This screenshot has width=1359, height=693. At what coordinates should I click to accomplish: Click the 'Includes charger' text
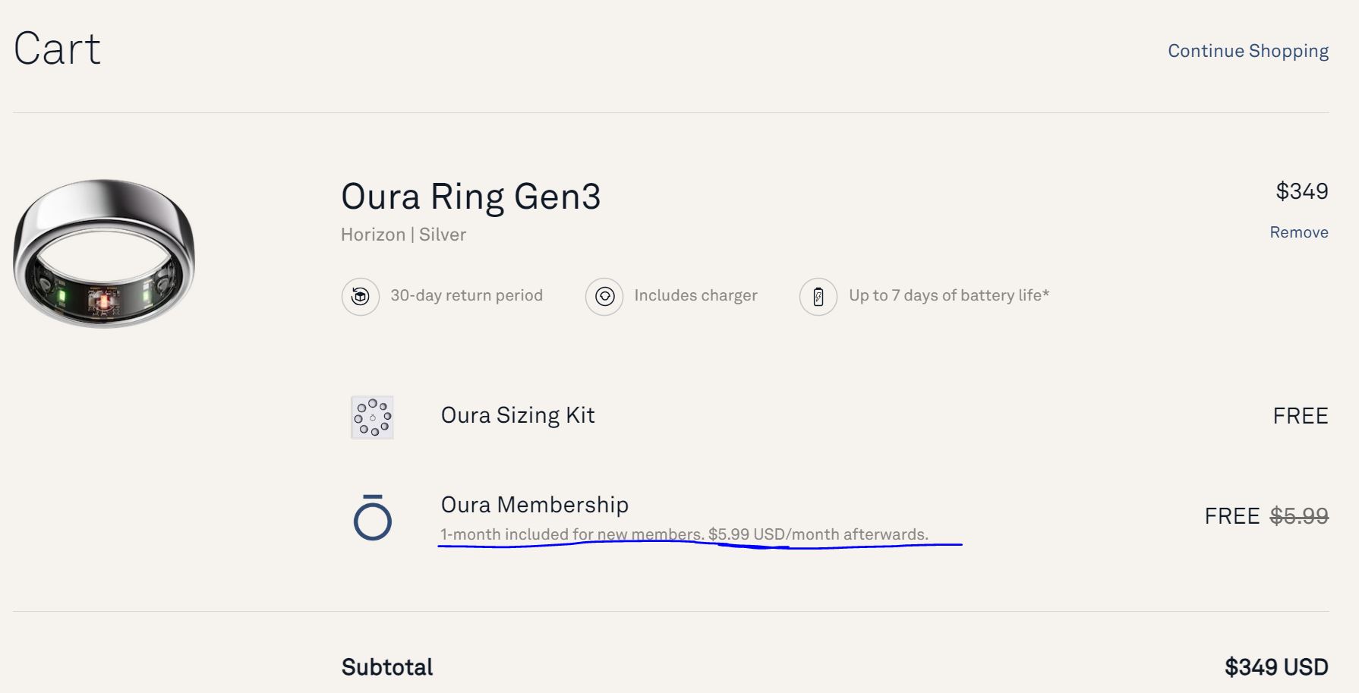(x=695, y=295)
